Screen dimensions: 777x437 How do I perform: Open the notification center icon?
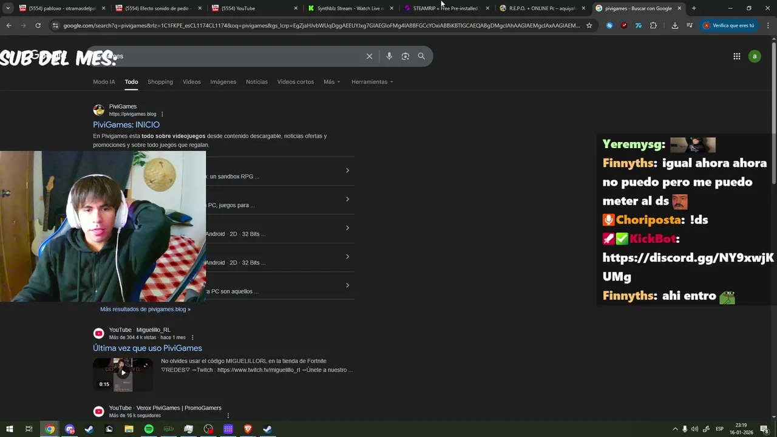pos(764,429)
